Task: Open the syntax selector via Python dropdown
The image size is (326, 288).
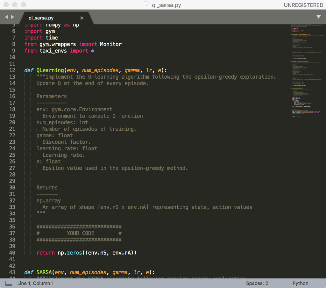Action: coord(300,283)
